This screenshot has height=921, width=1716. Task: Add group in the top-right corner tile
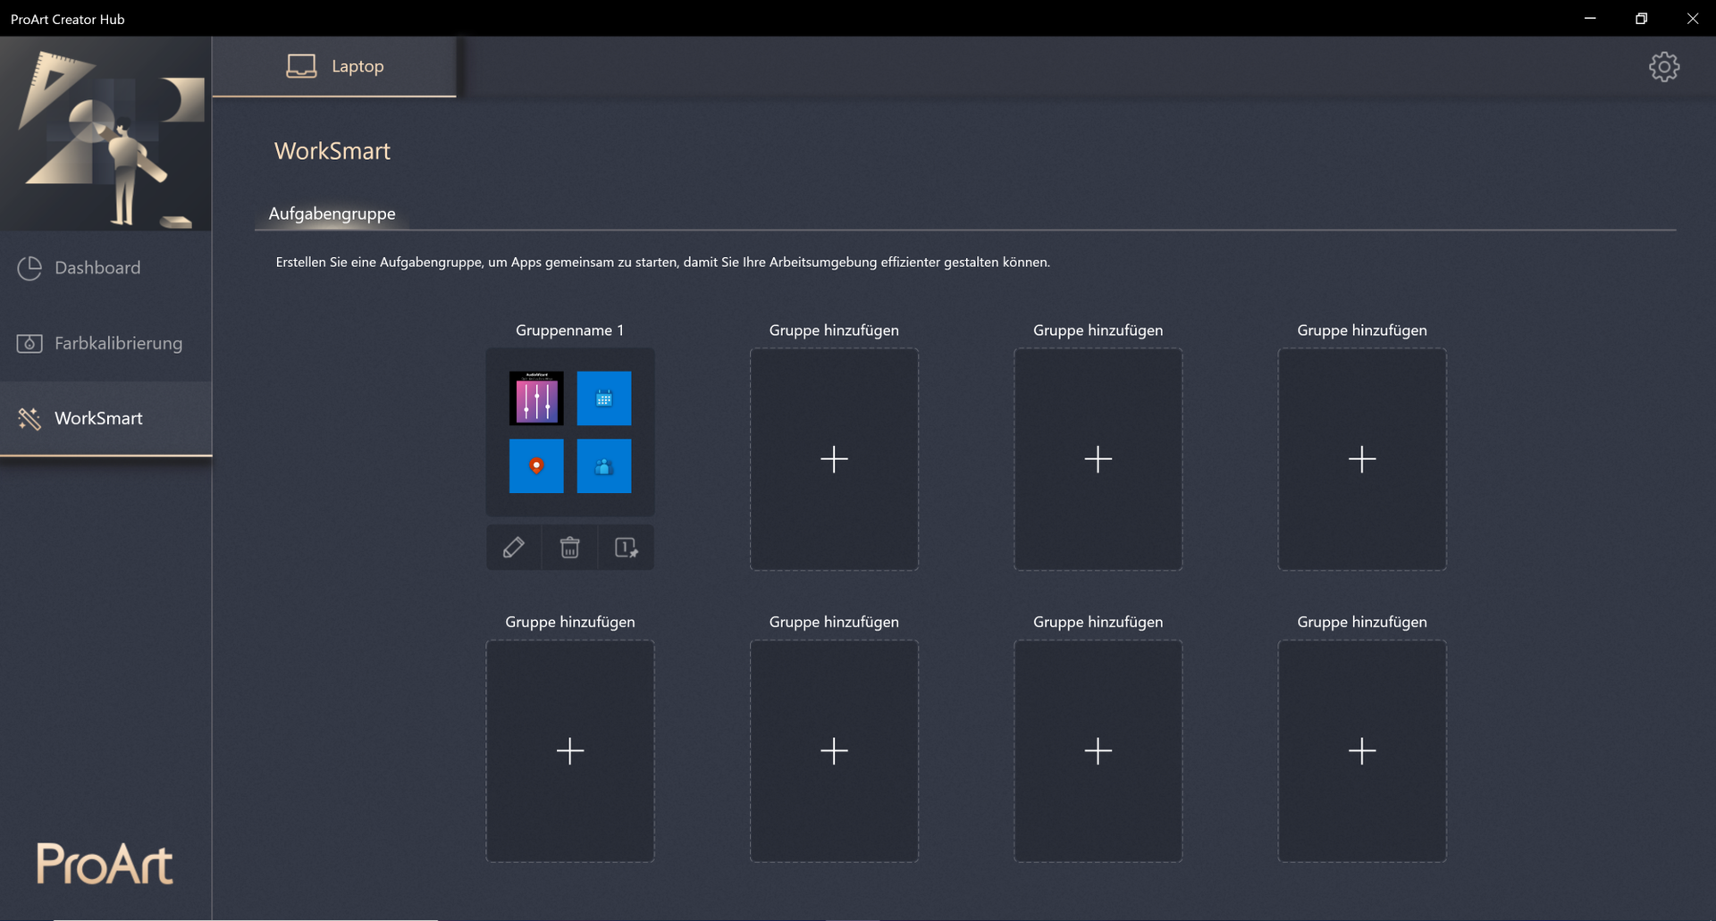pyautogui.click(x=1362, y=459)
